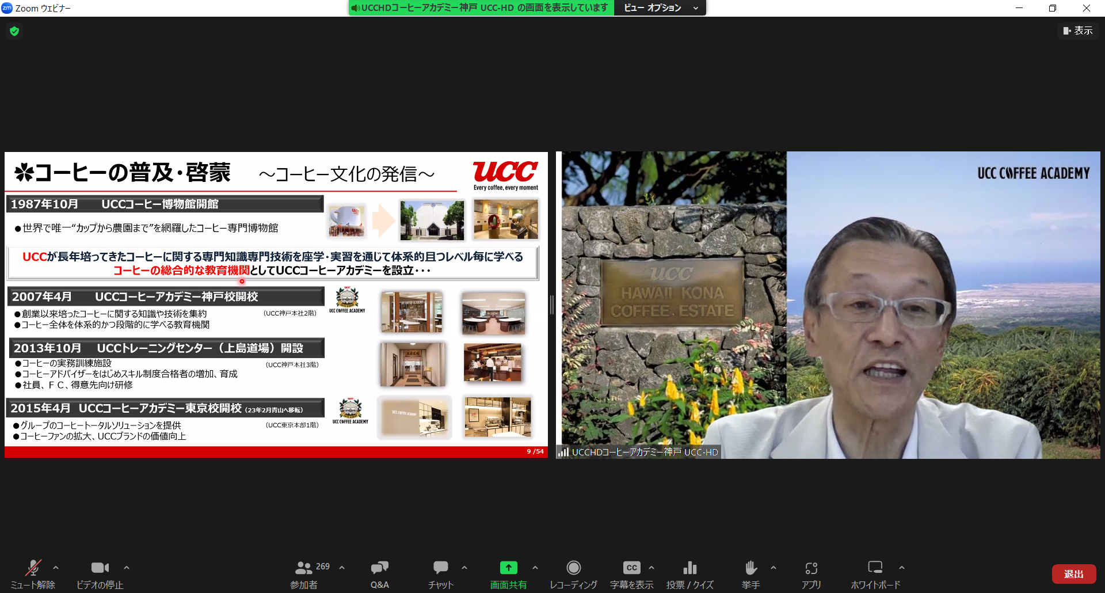Click the green screen sharing status banner
The image size is (1105, 593).
[481, 8]
